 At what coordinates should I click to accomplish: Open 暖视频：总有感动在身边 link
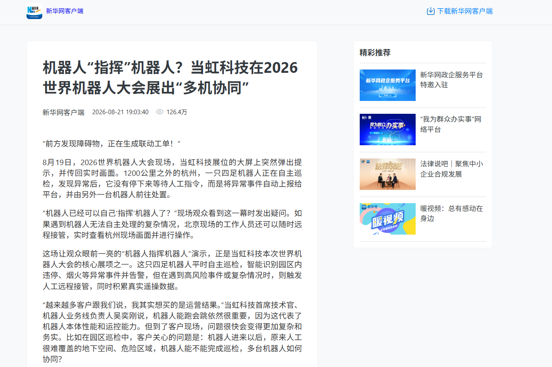(x=452, y=213)
